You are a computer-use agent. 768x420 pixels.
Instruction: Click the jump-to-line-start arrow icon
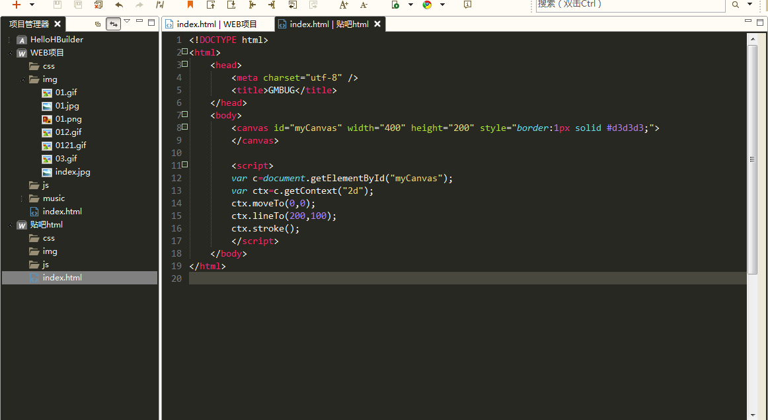point(252,5)
